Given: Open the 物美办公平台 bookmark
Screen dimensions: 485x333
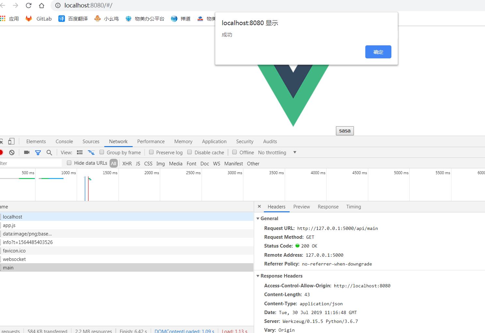Looking at the screenshot, I should pyautogui.click(x=145, y=19).
